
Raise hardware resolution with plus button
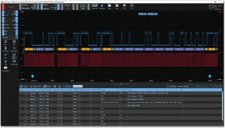click(89, 7)
